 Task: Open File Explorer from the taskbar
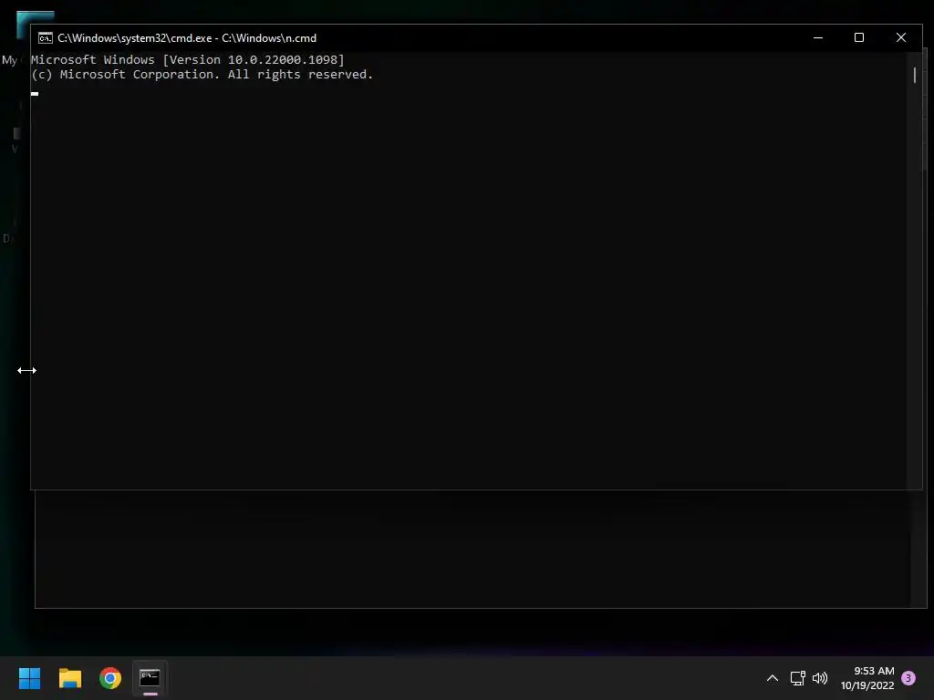[x=69, y=678]
